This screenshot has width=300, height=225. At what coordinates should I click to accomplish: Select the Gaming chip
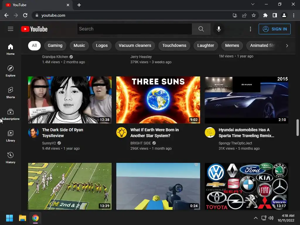click(x=55, y=45)
